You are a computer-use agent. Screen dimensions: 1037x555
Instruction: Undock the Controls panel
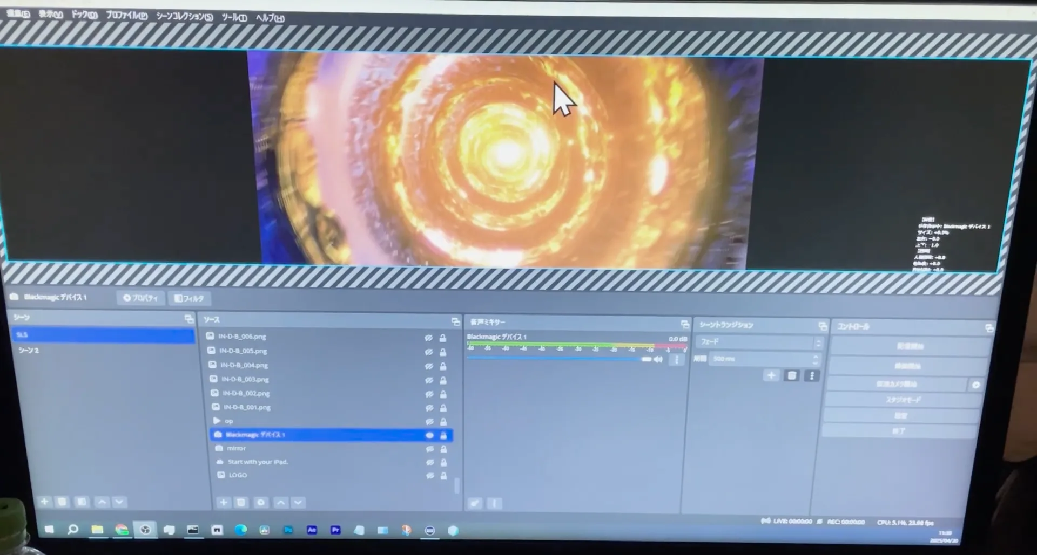coord(989,328)
